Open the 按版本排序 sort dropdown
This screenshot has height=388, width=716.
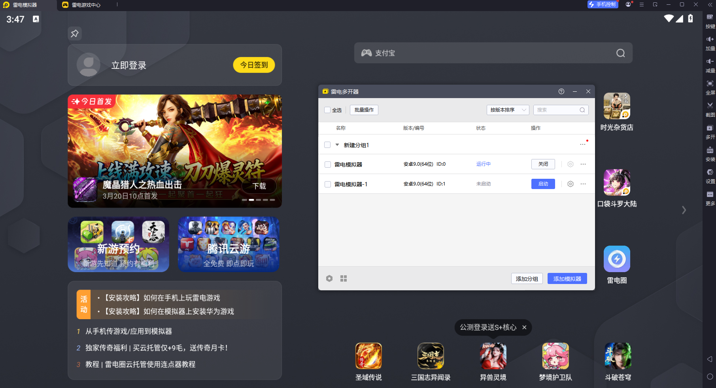[508, 110]
